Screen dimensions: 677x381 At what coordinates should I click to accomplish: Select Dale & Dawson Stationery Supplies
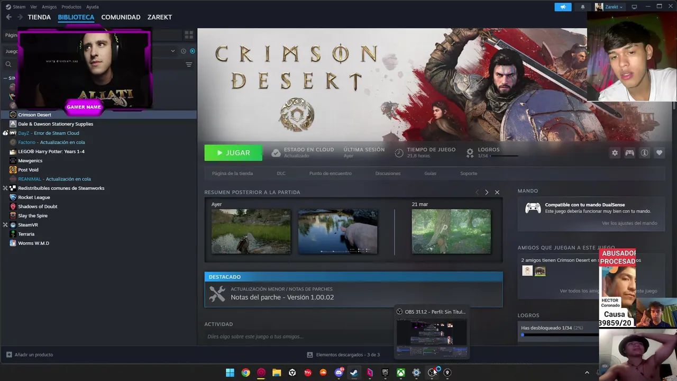[x=56, y=124]
